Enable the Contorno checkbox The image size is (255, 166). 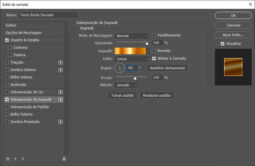click(10, 48)
